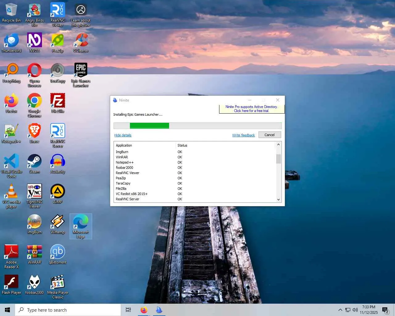Open the notification center icon
Image resolution: width=395 pixels, height=316 pixels.
tap(385, 310)
